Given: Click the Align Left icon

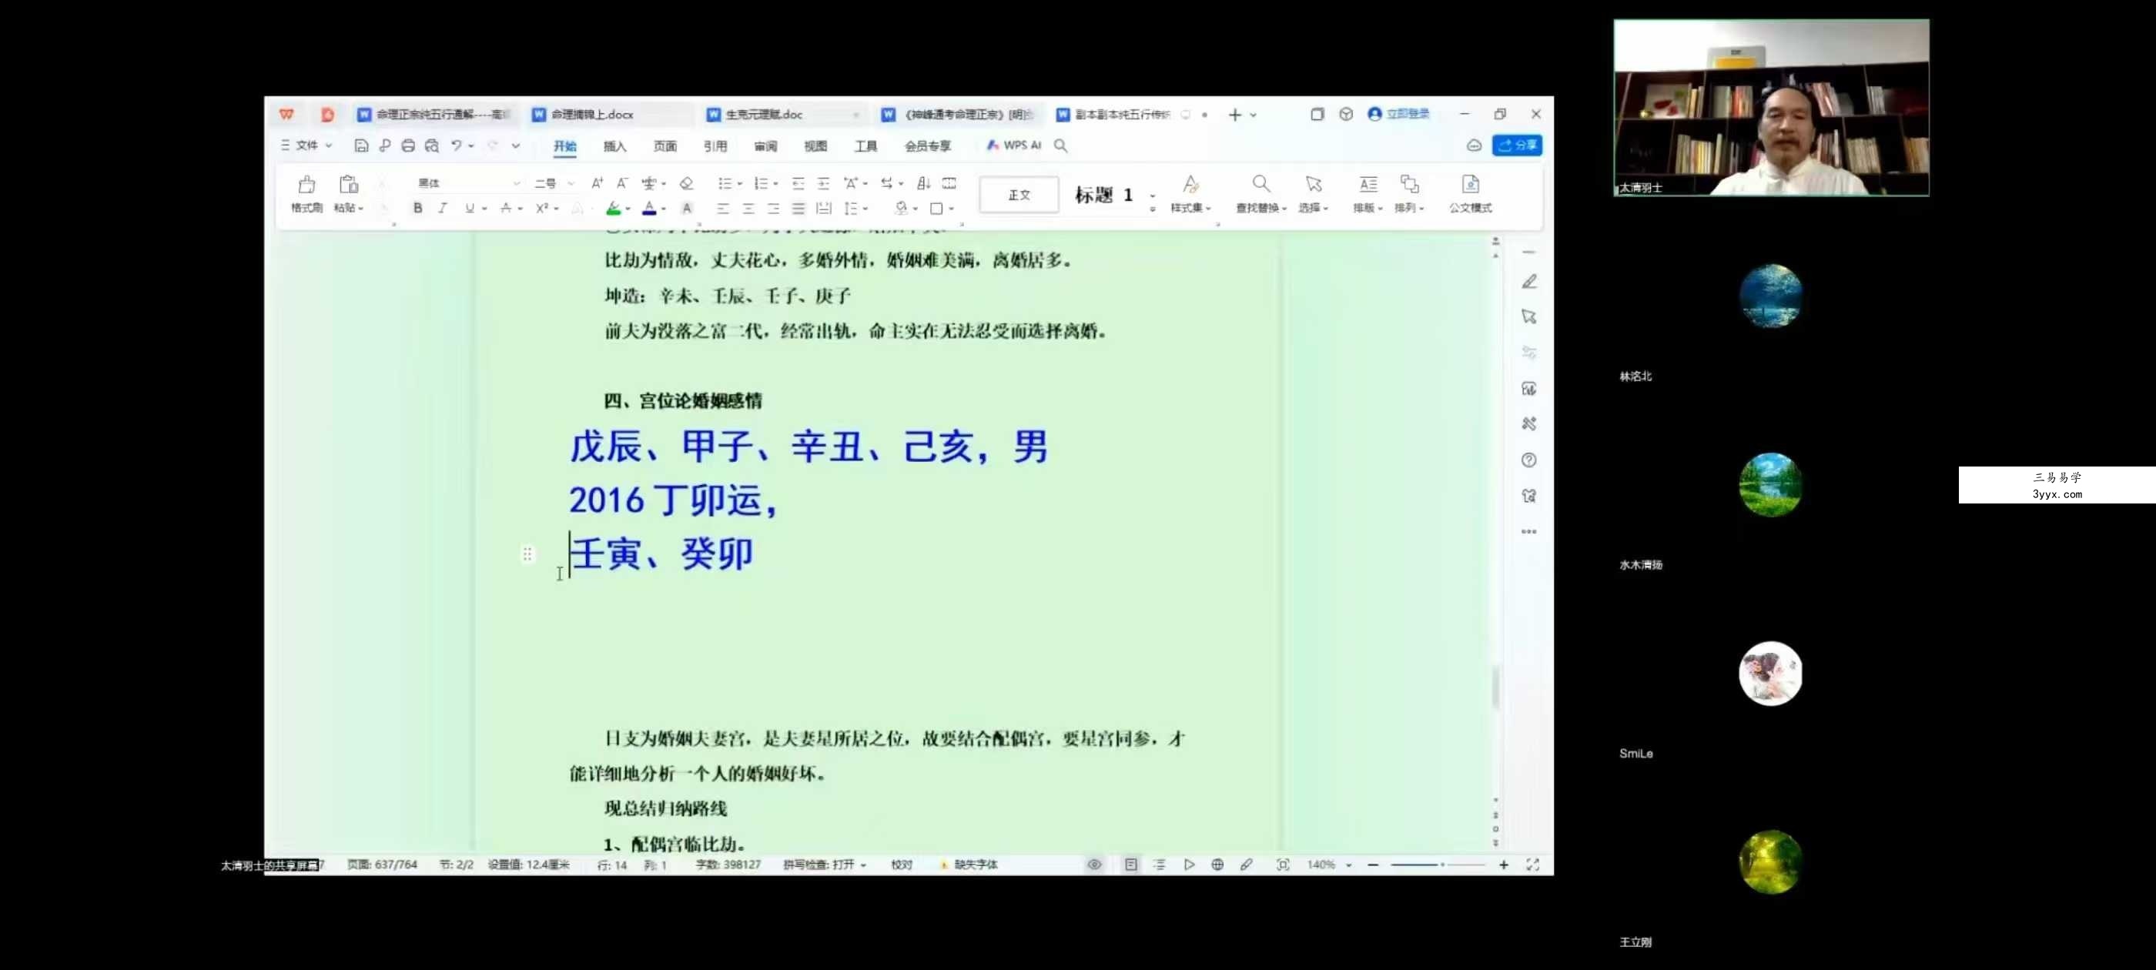Looking at the screenshot, I should click(722, 209).
